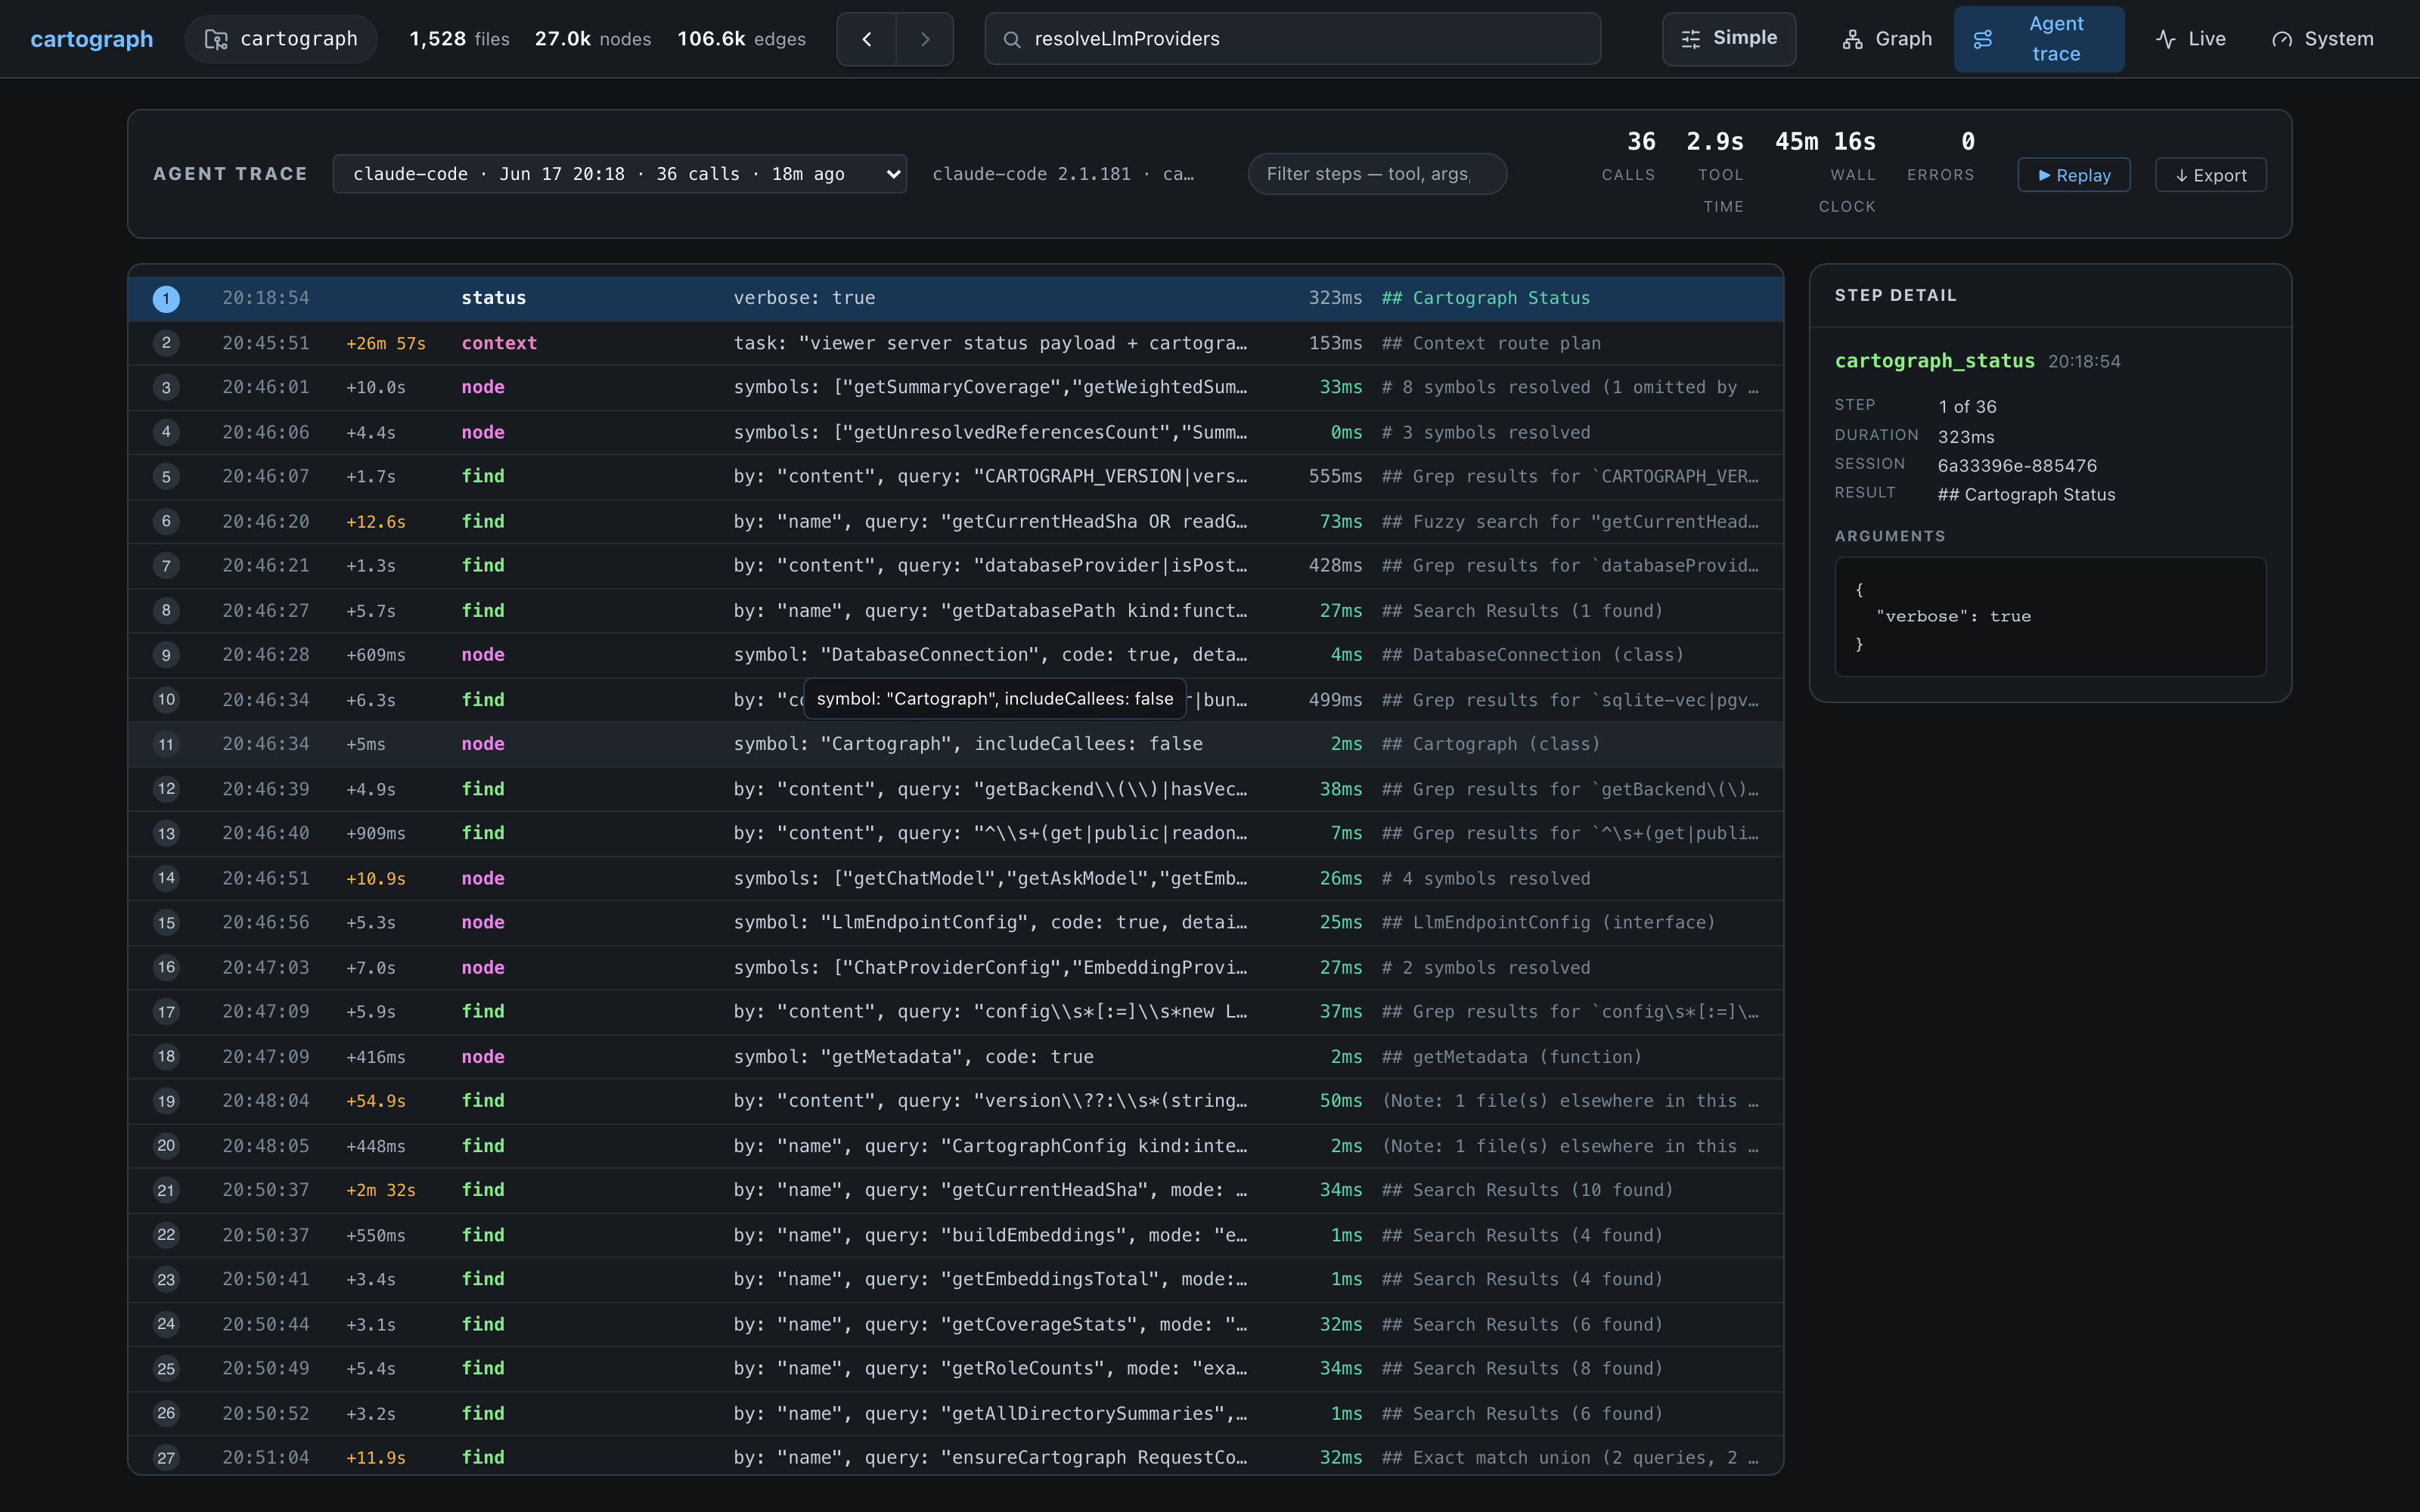Go back with the left chevron
Image resolution: width=2420 pixels, height=1512 pixels.
pos(866,39)
